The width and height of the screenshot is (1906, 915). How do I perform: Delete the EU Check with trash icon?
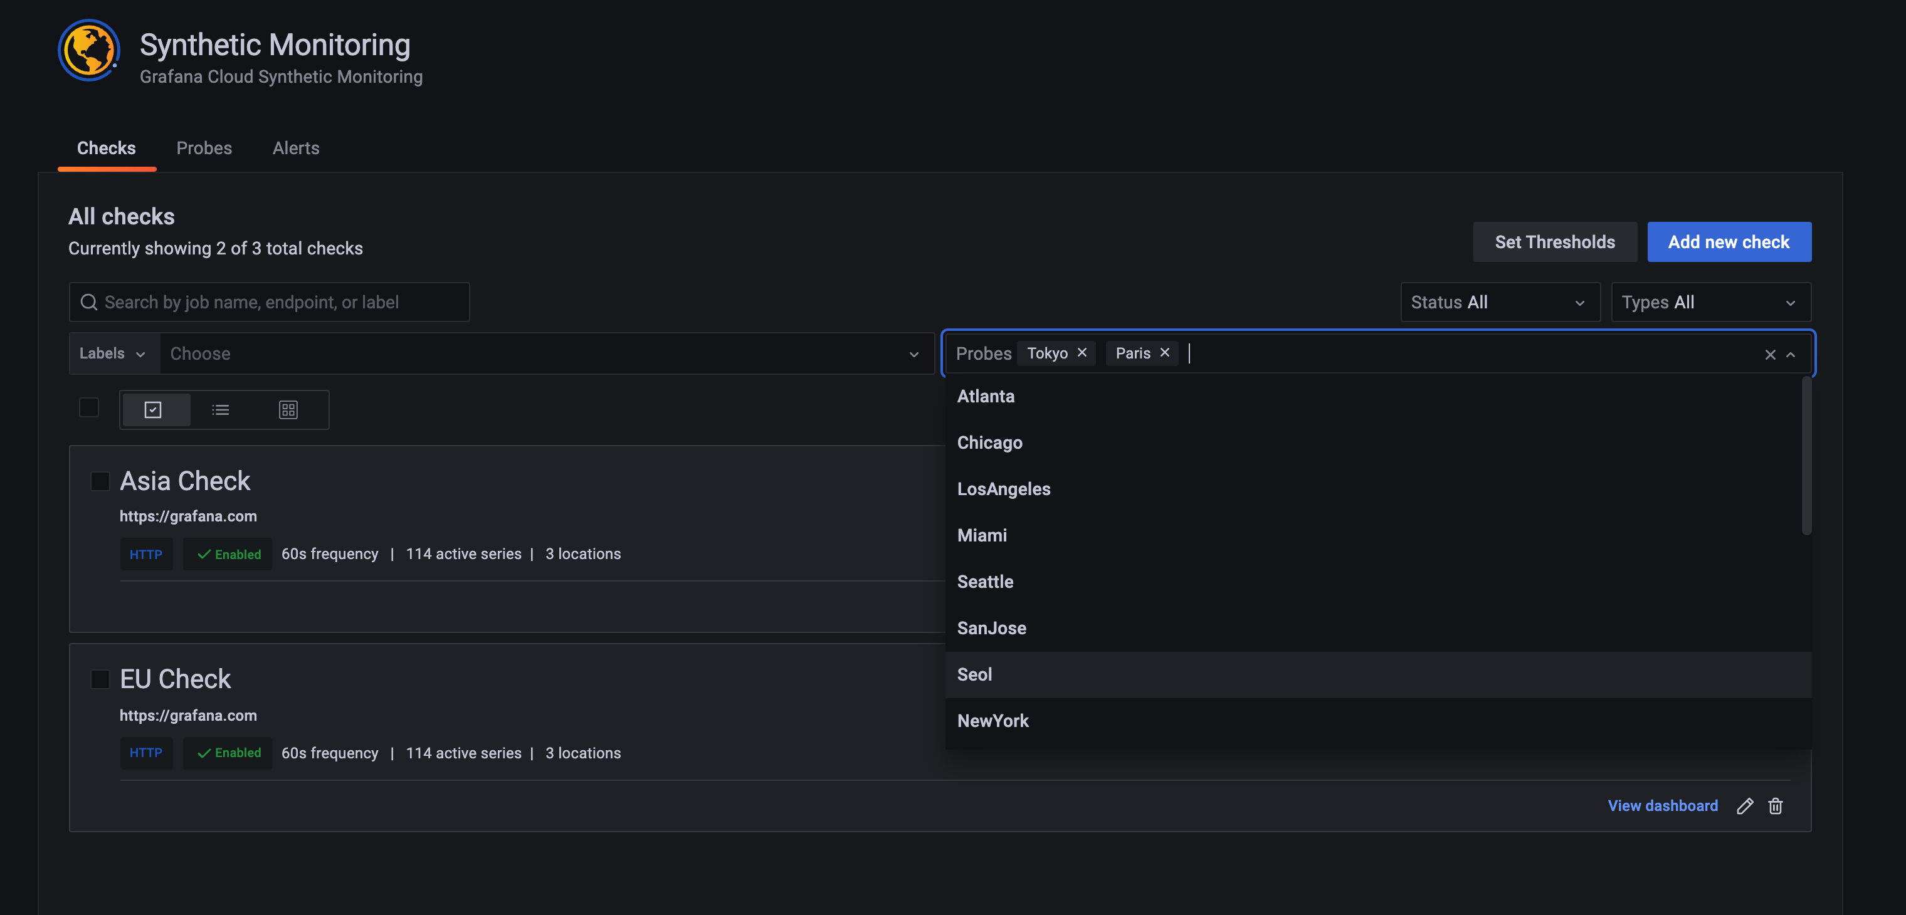click(1775, 806)
